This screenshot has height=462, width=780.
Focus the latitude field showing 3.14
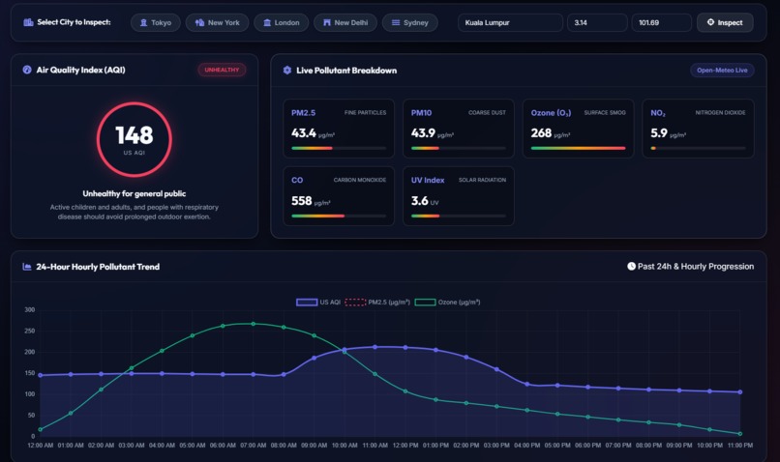pos(597,23)
